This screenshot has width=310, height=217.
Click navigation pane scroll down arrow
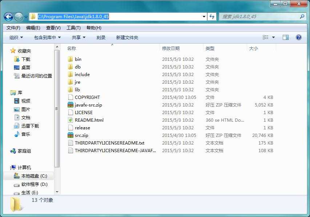click(57, 192)
